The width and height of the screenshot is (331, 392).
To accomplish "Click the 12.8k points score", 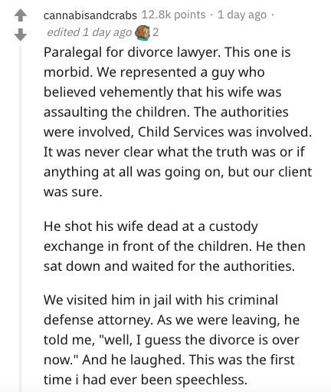I will pos(173,15).
